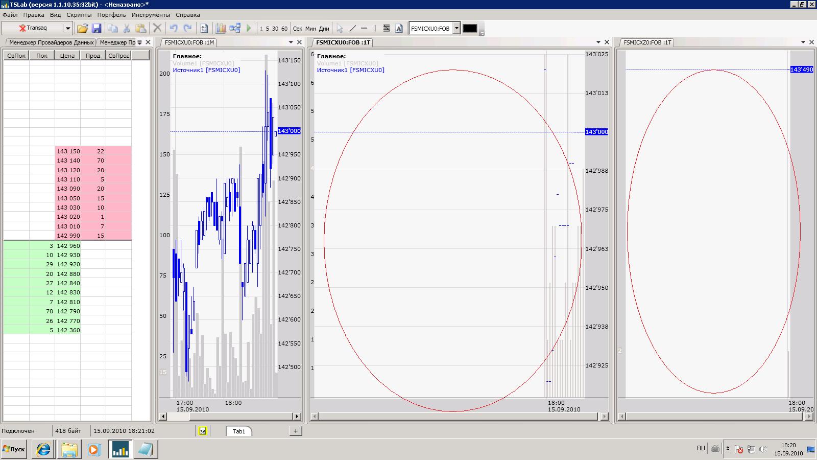817x460 pixels.
Task: Open the Скрипты menu
Action: tap(79, 15)
